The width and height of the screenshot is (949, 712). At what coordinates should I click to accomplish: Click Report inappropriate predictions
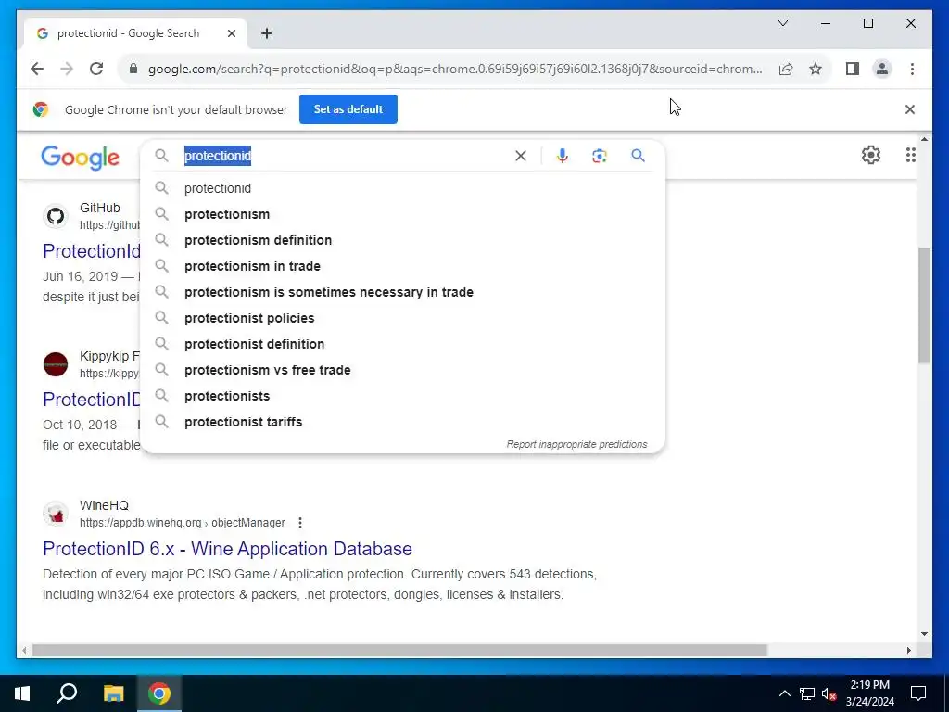pos(576,444)
